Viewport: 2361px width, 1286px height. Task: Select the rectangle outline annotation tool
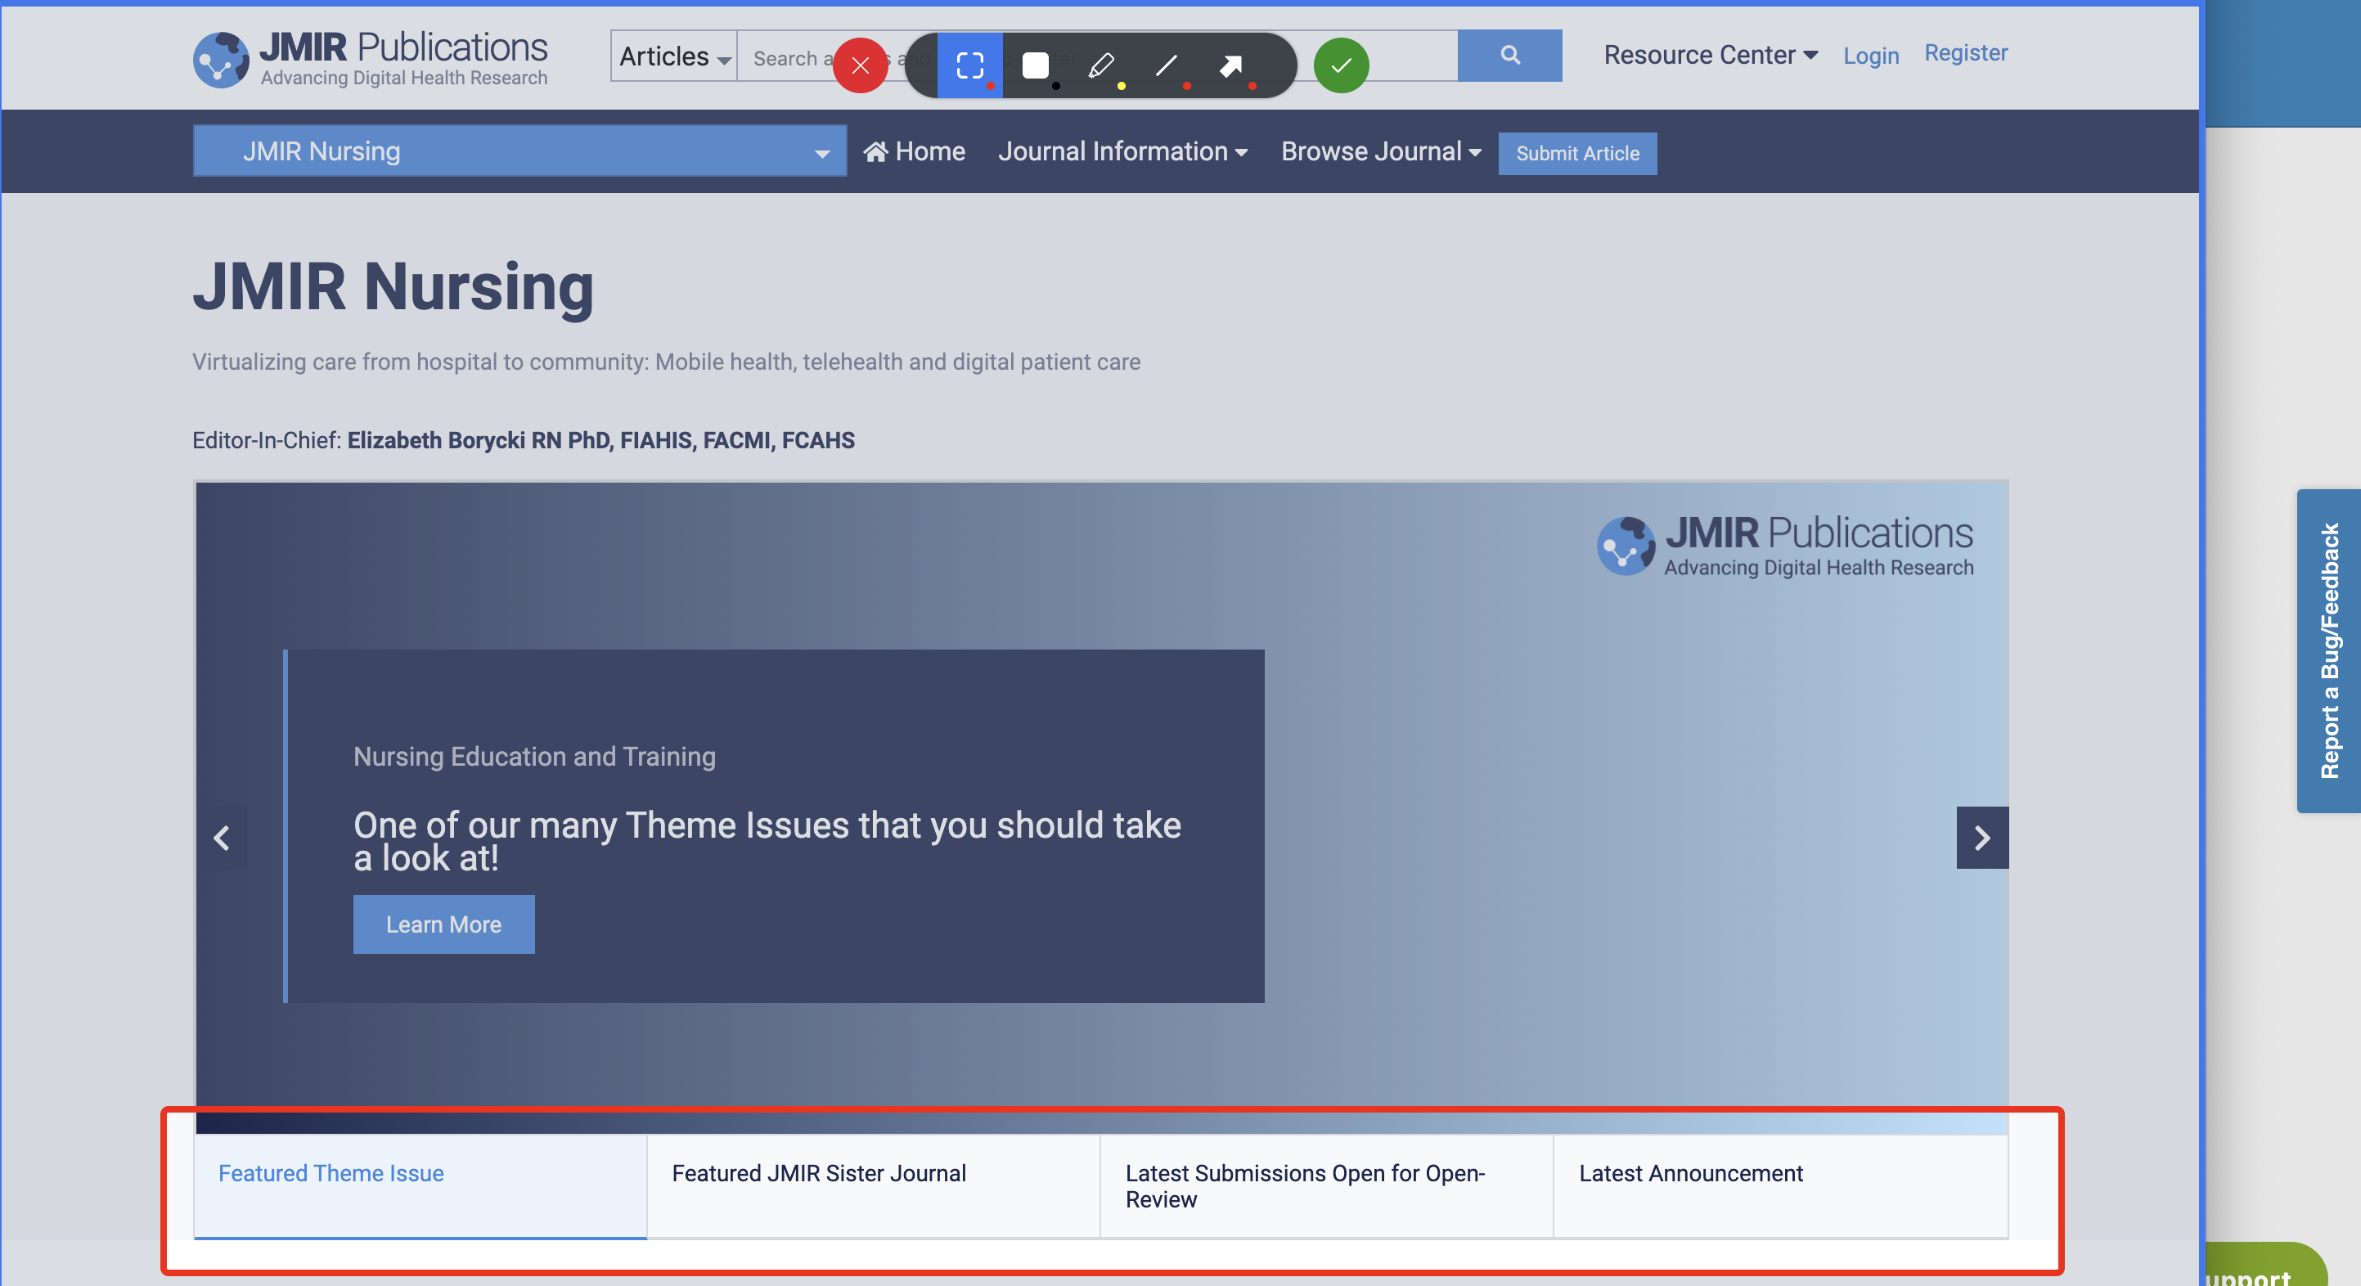tap(969, 65)
